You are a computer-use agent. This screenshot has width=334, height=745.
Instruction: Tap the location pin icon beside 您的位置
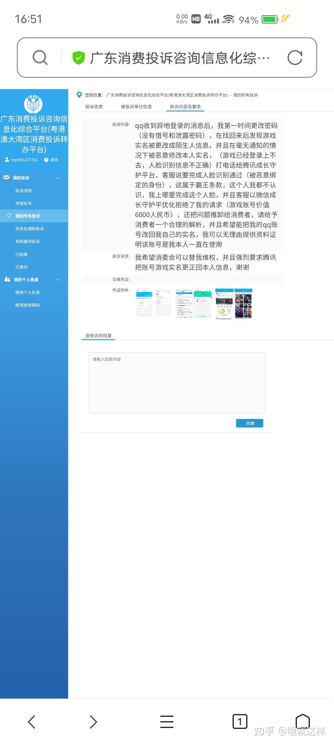click(79, 95)
